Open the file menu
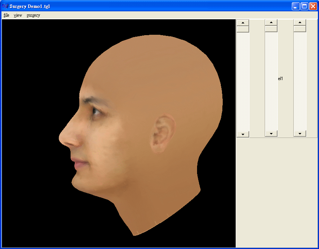This screenshot has width=319, height=249. tap(6, 15)
